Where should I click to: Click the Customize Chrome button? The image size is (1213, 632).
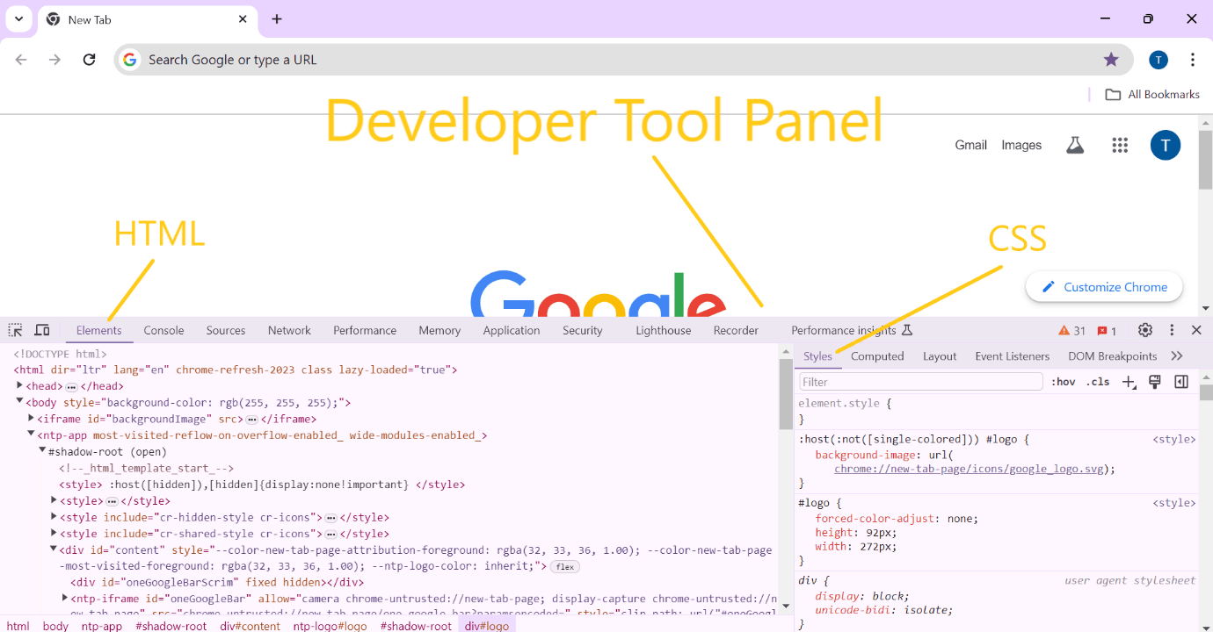tap(1104, 287)
